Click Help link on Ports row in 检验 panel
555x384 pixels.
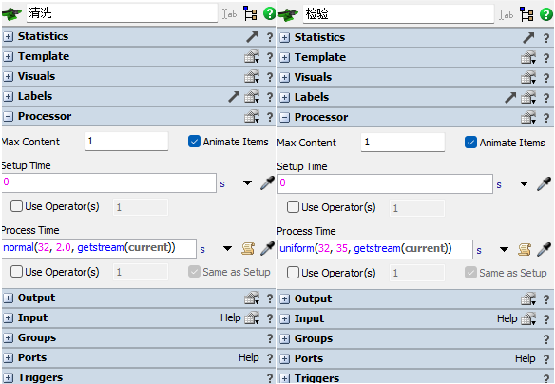(525, 358)
